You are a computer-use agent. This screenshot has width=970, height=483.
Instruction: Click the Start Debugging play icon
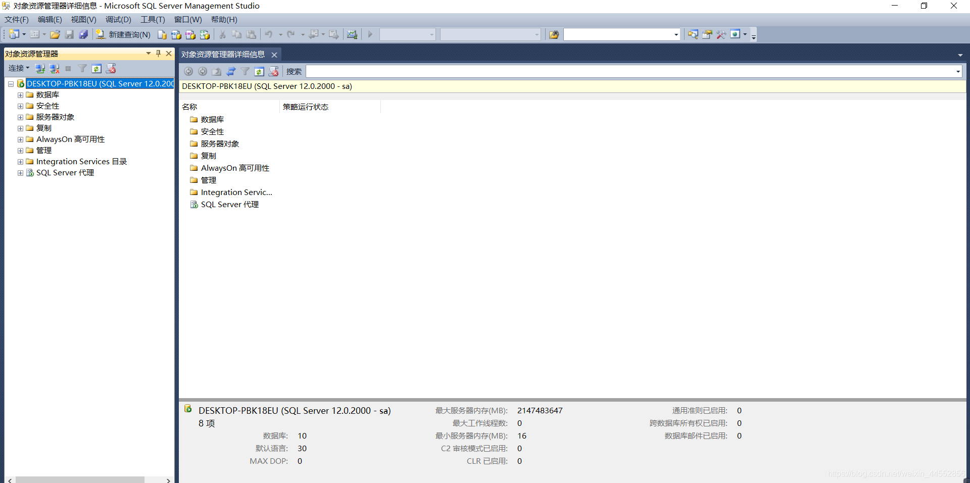(x=370, y=34)
